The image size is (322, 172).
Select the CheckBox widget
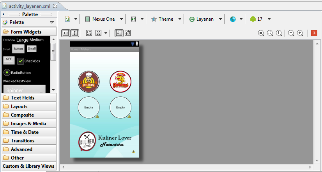point(29,61)
